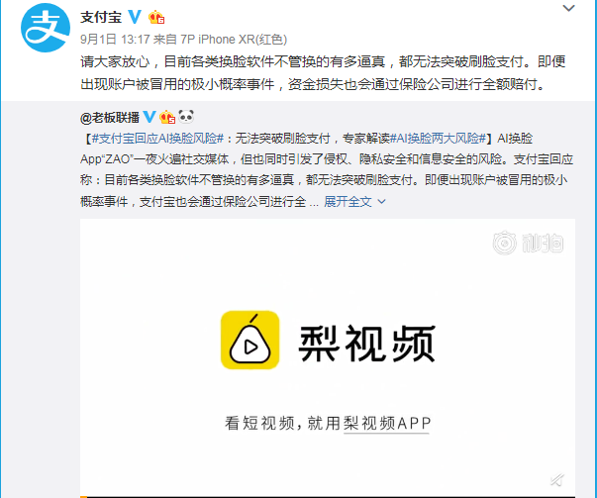Play the 梨视频 video thumbnail

point(328,357)
